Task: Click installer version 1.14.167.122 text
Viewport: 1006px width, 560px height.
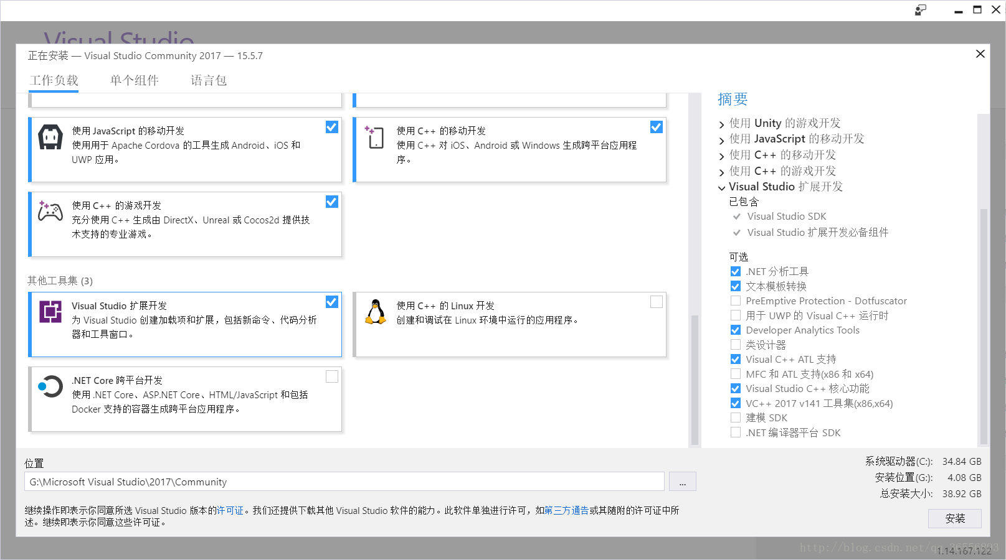Action: pyautogui.click(x=964, y=551)
